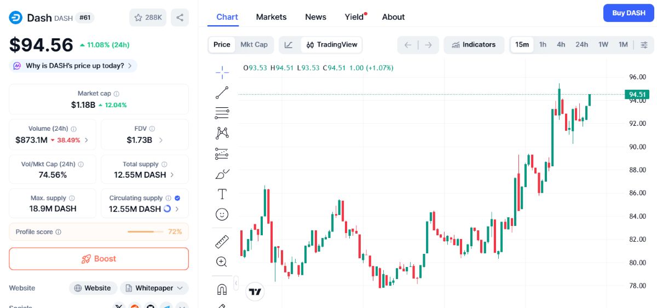Set chart interval to 15m
Image resolution: width=657 pixels, height=308 pixels.
[522, 45]
